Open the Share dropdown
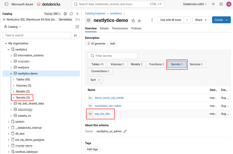Image resolution: width=233 pixels, height=154 pixels. point(201,20)
